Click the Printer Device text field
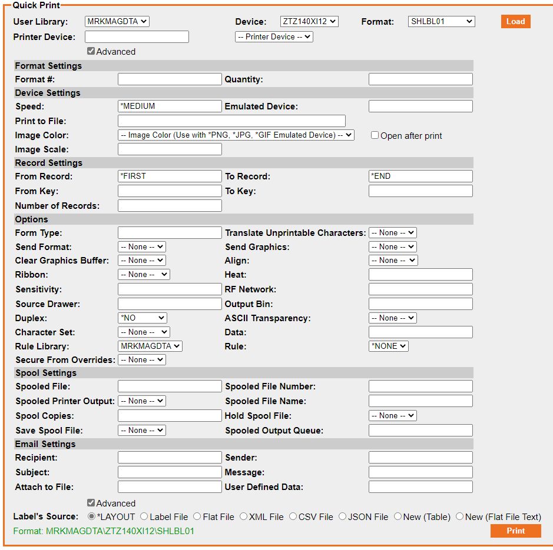553x550 pixels. pos(137,36)
